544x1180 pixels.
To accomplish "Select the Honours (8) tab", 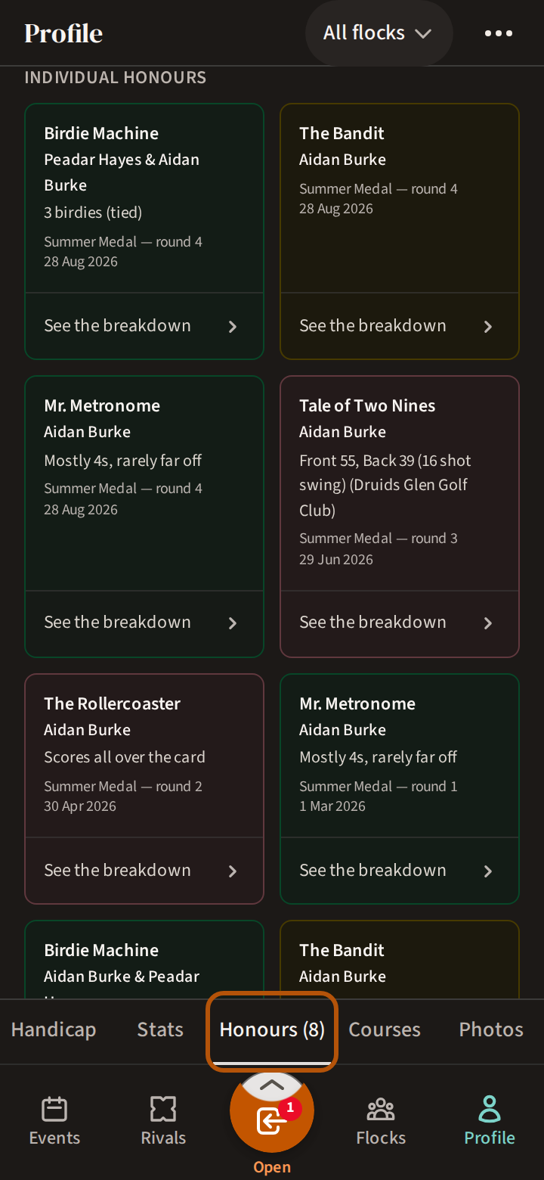I will [x=272, y=1029].
